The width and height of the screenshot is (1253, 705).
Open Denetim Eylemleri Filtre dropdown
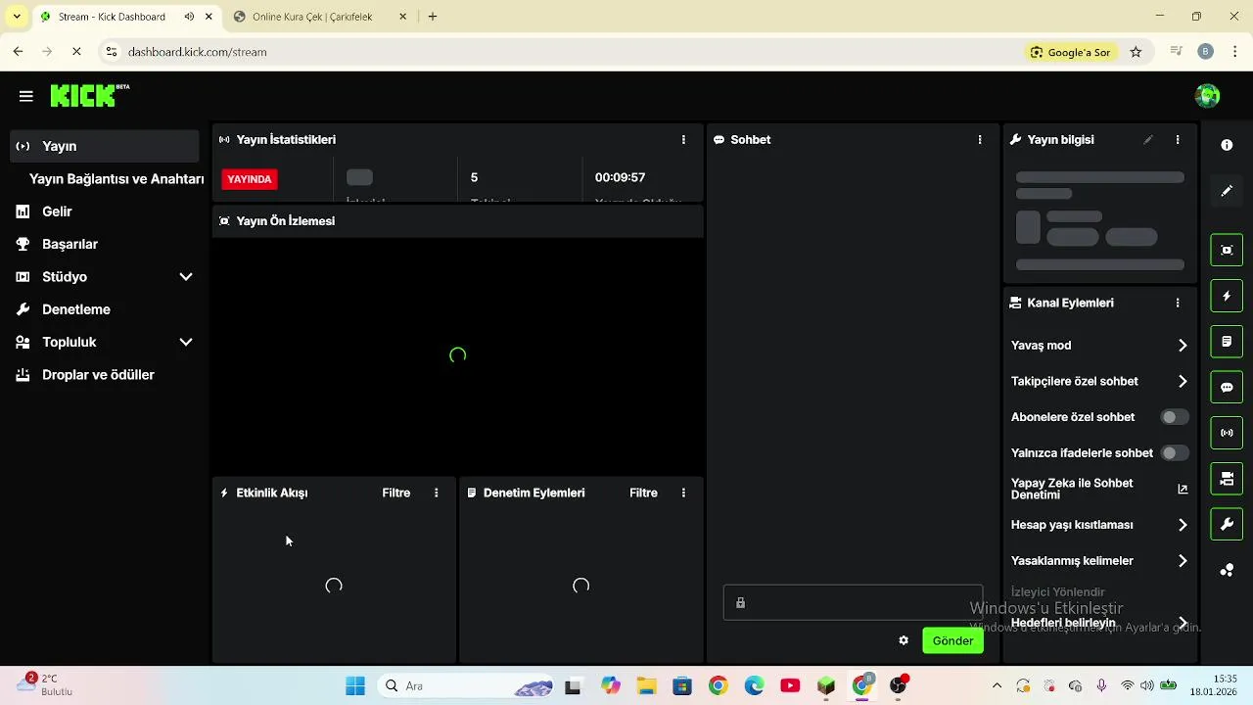tap(643, 493)
